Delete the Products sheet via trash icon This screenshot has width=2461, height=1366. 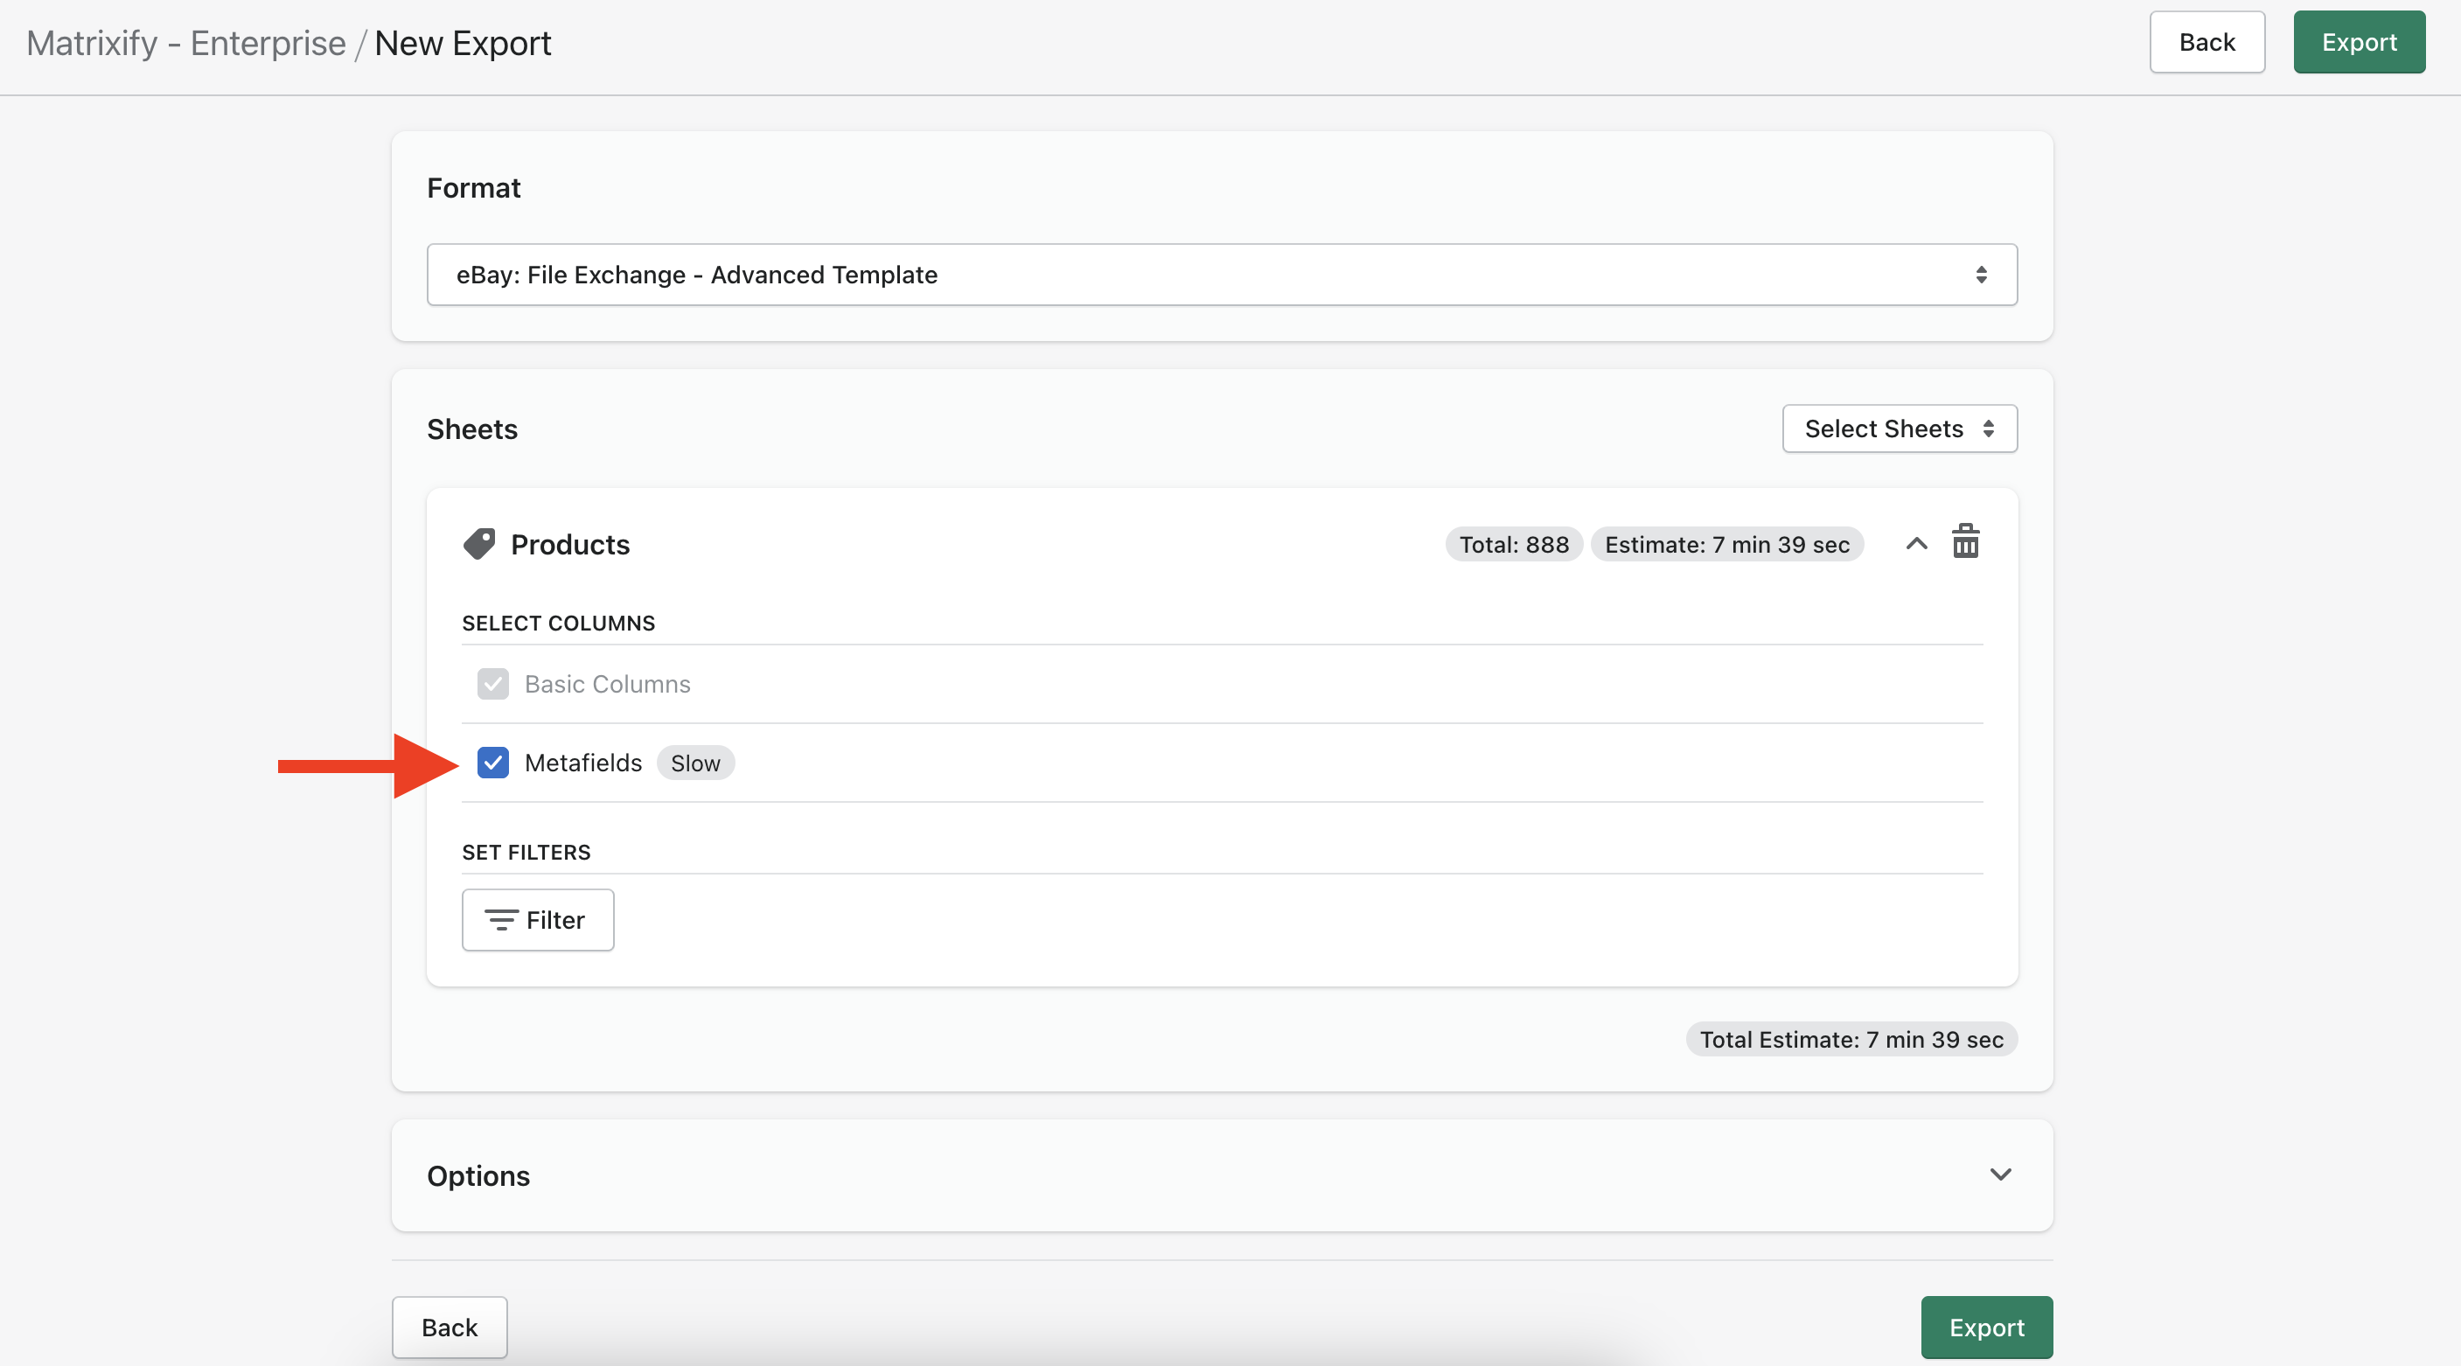coord(1967,541)
